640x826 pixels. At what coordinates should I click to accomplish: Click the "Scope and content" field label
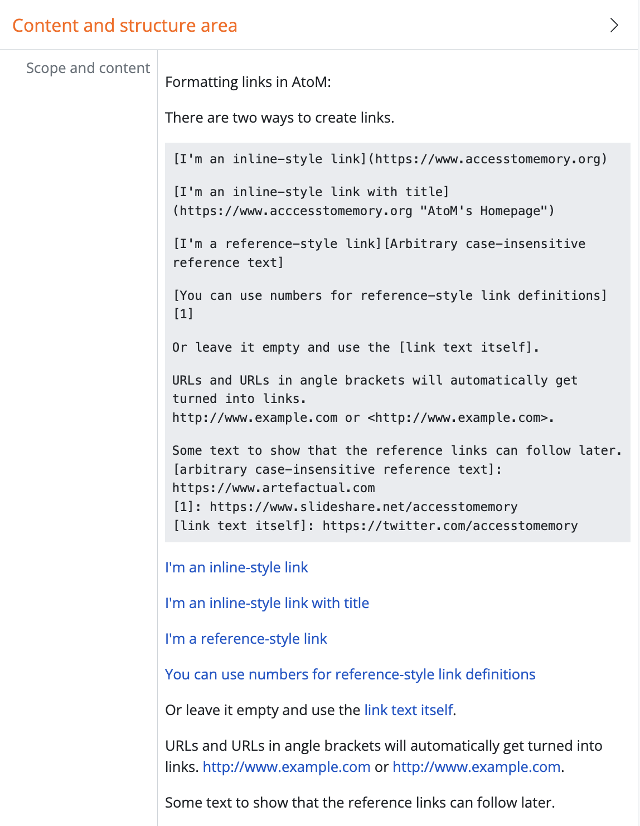(88, 68)
